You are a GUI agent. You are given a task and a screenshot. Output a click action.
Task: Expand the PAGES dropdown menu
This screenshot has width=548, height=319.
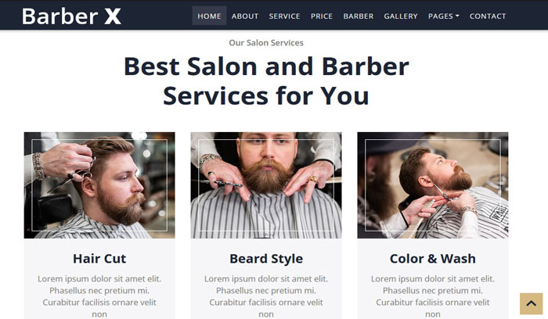[x=444, y=16]
